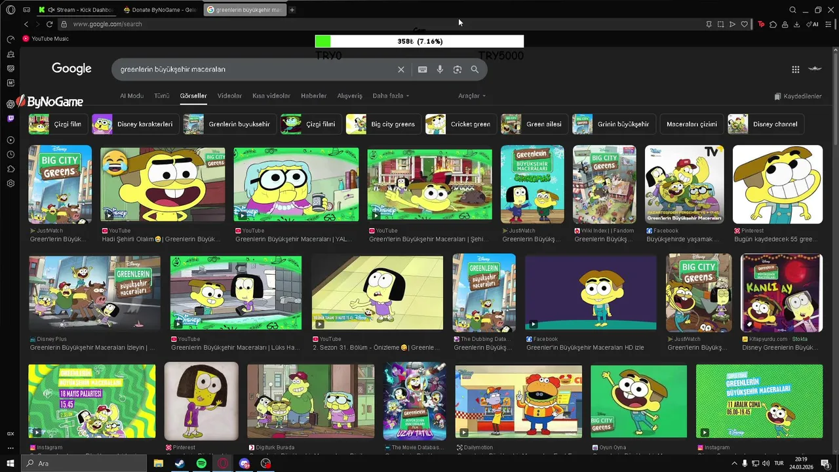
Task: Expand the Daha fazla dropdown
Action: [391, 96]
